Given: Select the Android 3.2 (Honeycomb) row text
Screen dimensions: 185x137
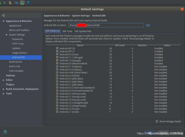Looking at the screenshot, I should [73, 94].
